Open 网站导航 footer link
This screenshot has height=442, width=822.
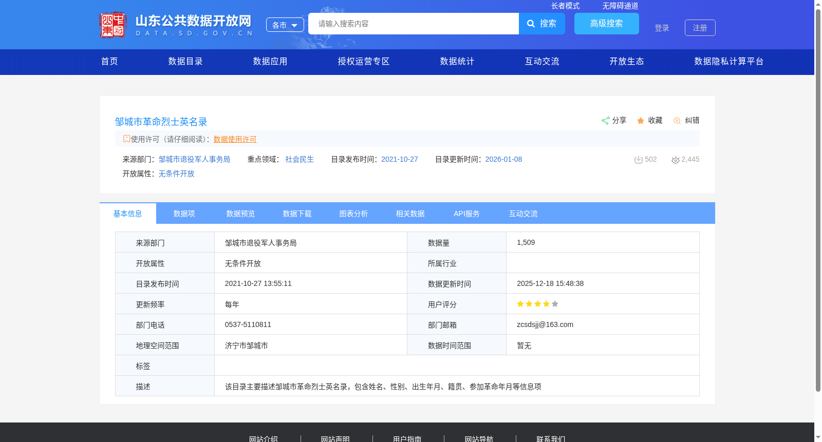[479, 439]
